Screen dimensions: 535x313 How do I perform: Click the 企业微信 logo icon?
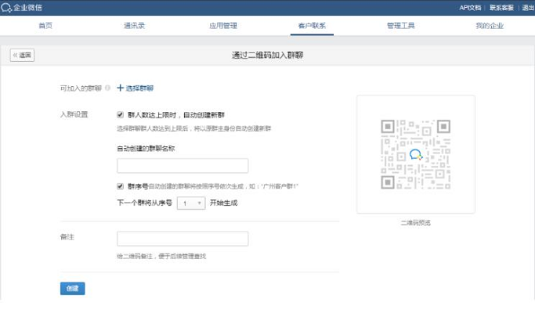click(x=8, y=8)
